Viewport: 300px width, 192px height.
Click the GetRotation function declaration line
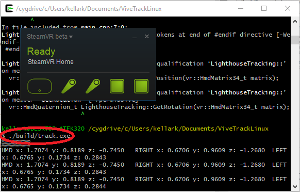pos(149,107)
